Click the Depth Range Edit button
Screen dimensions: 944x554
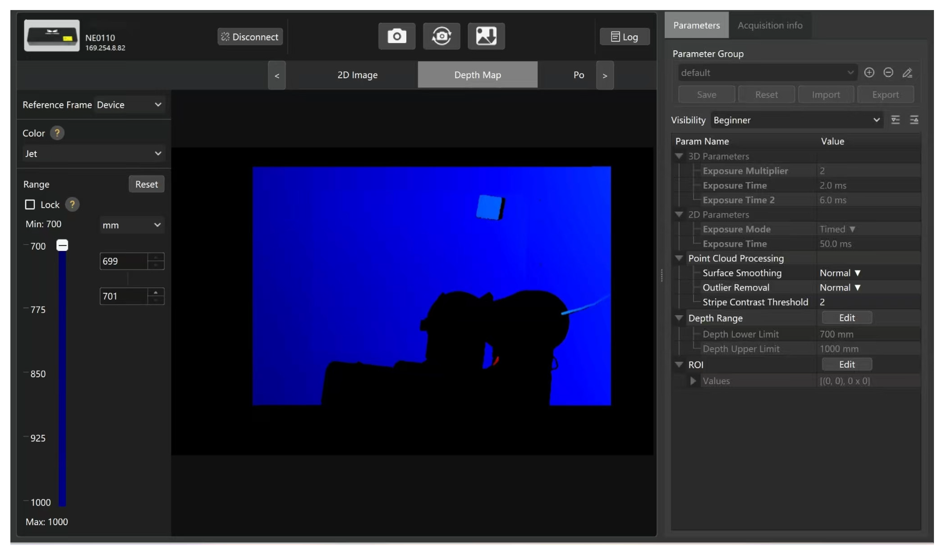click(847, 318)
